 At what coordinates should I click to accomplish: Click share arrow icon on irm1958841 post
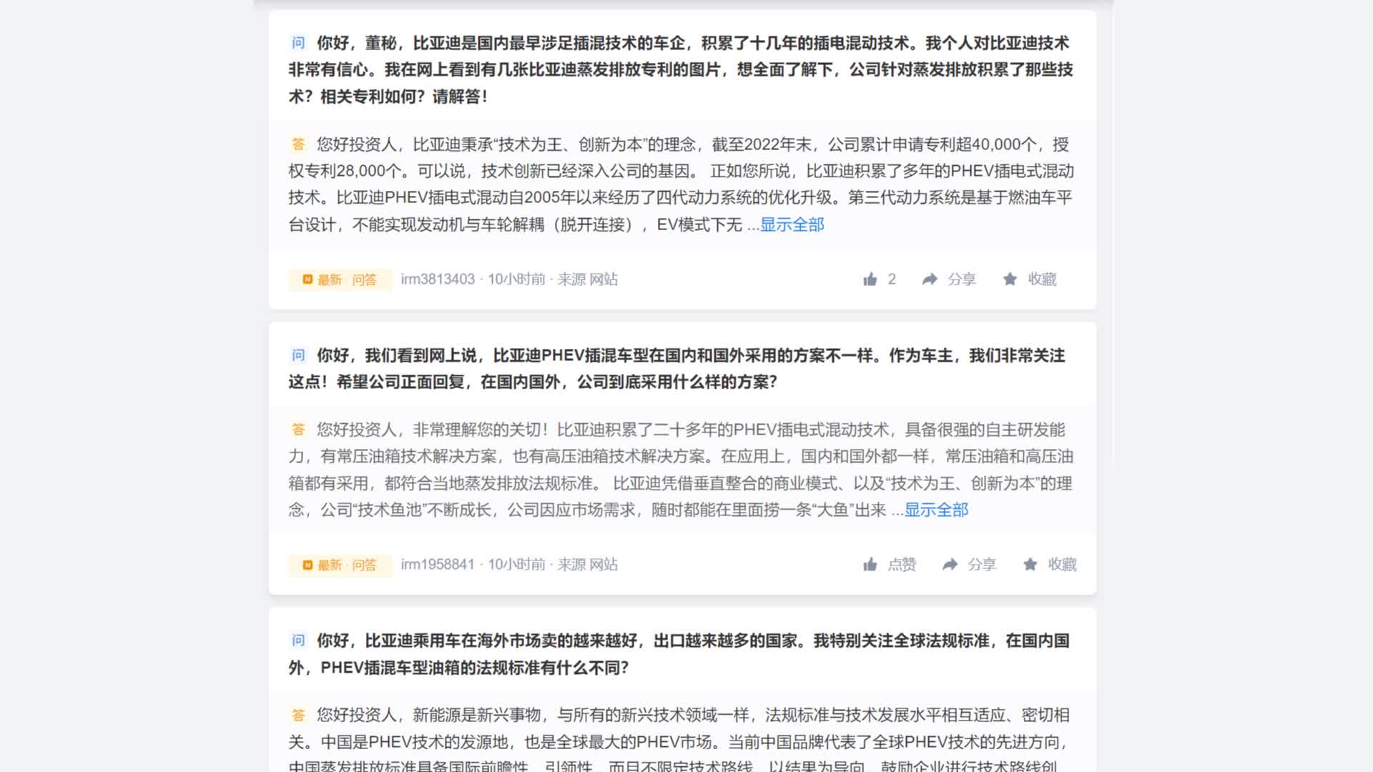tap(950, 565)
